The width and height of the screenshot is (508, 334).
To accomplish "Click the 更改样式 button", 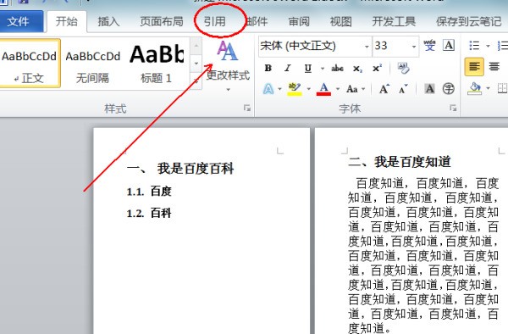I will 228,65.
